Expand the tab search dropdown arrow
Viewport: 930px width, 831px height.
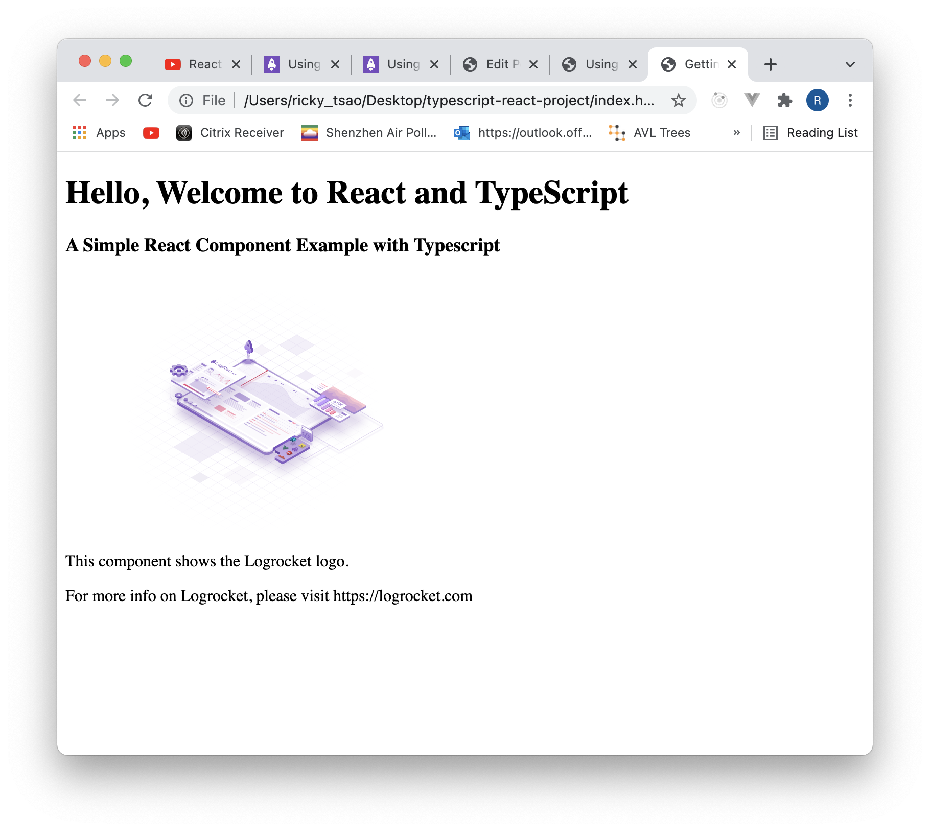click(850, 64)
